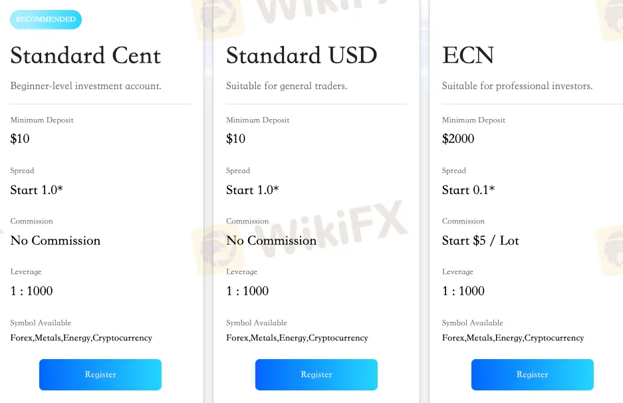Click the 'Start $5 / Lot' commission
This screenshot has width=623, height=403.
coord(481,241)
